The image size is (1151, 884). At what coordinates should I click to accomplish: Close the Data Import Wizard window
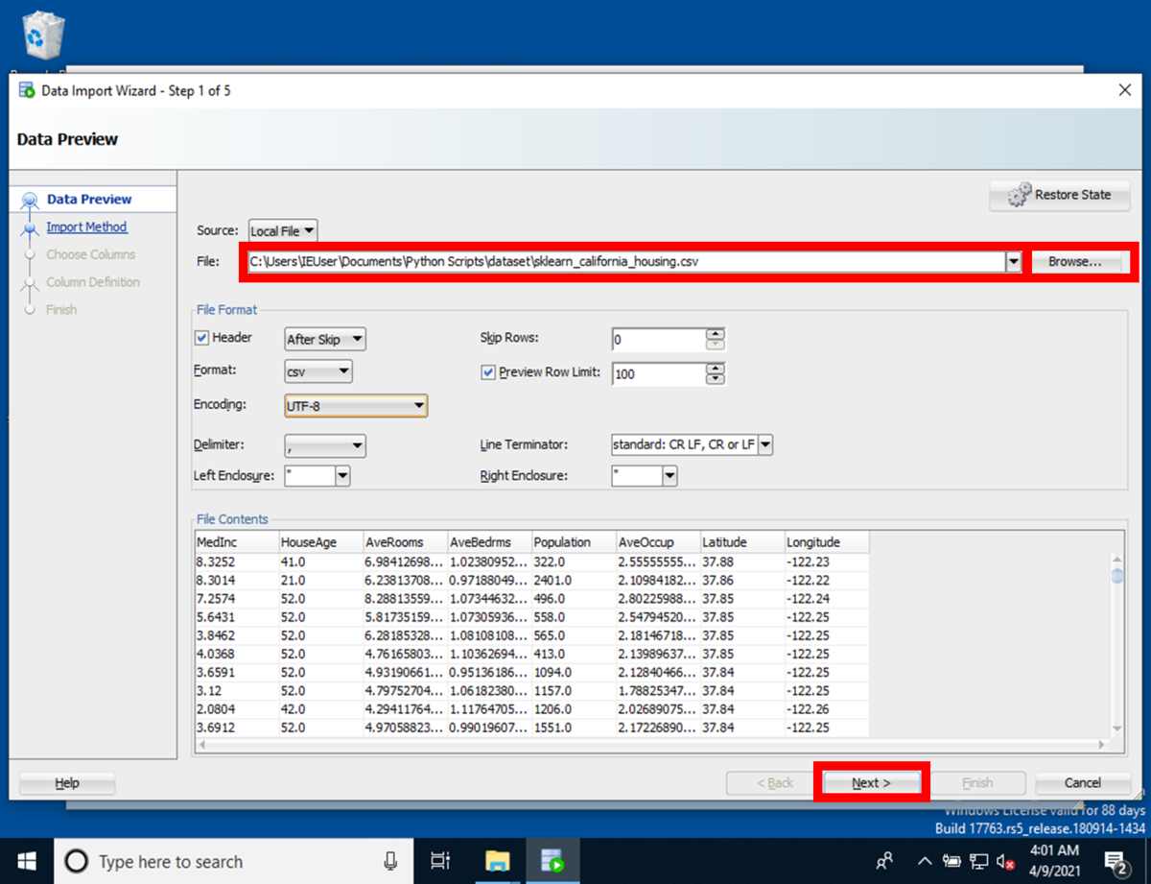click(x=1125, y=90)
